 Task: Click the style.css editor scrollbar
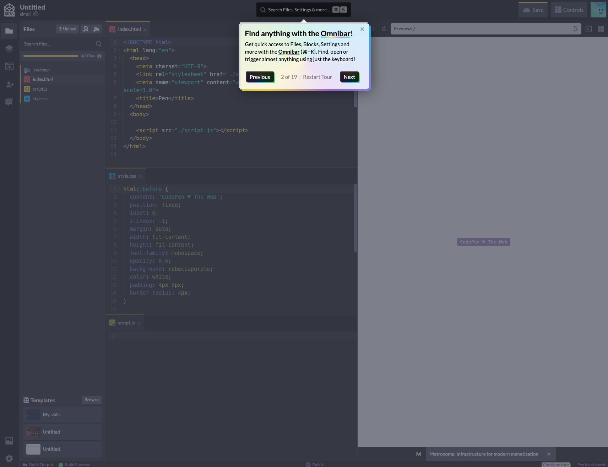(355, 218)
